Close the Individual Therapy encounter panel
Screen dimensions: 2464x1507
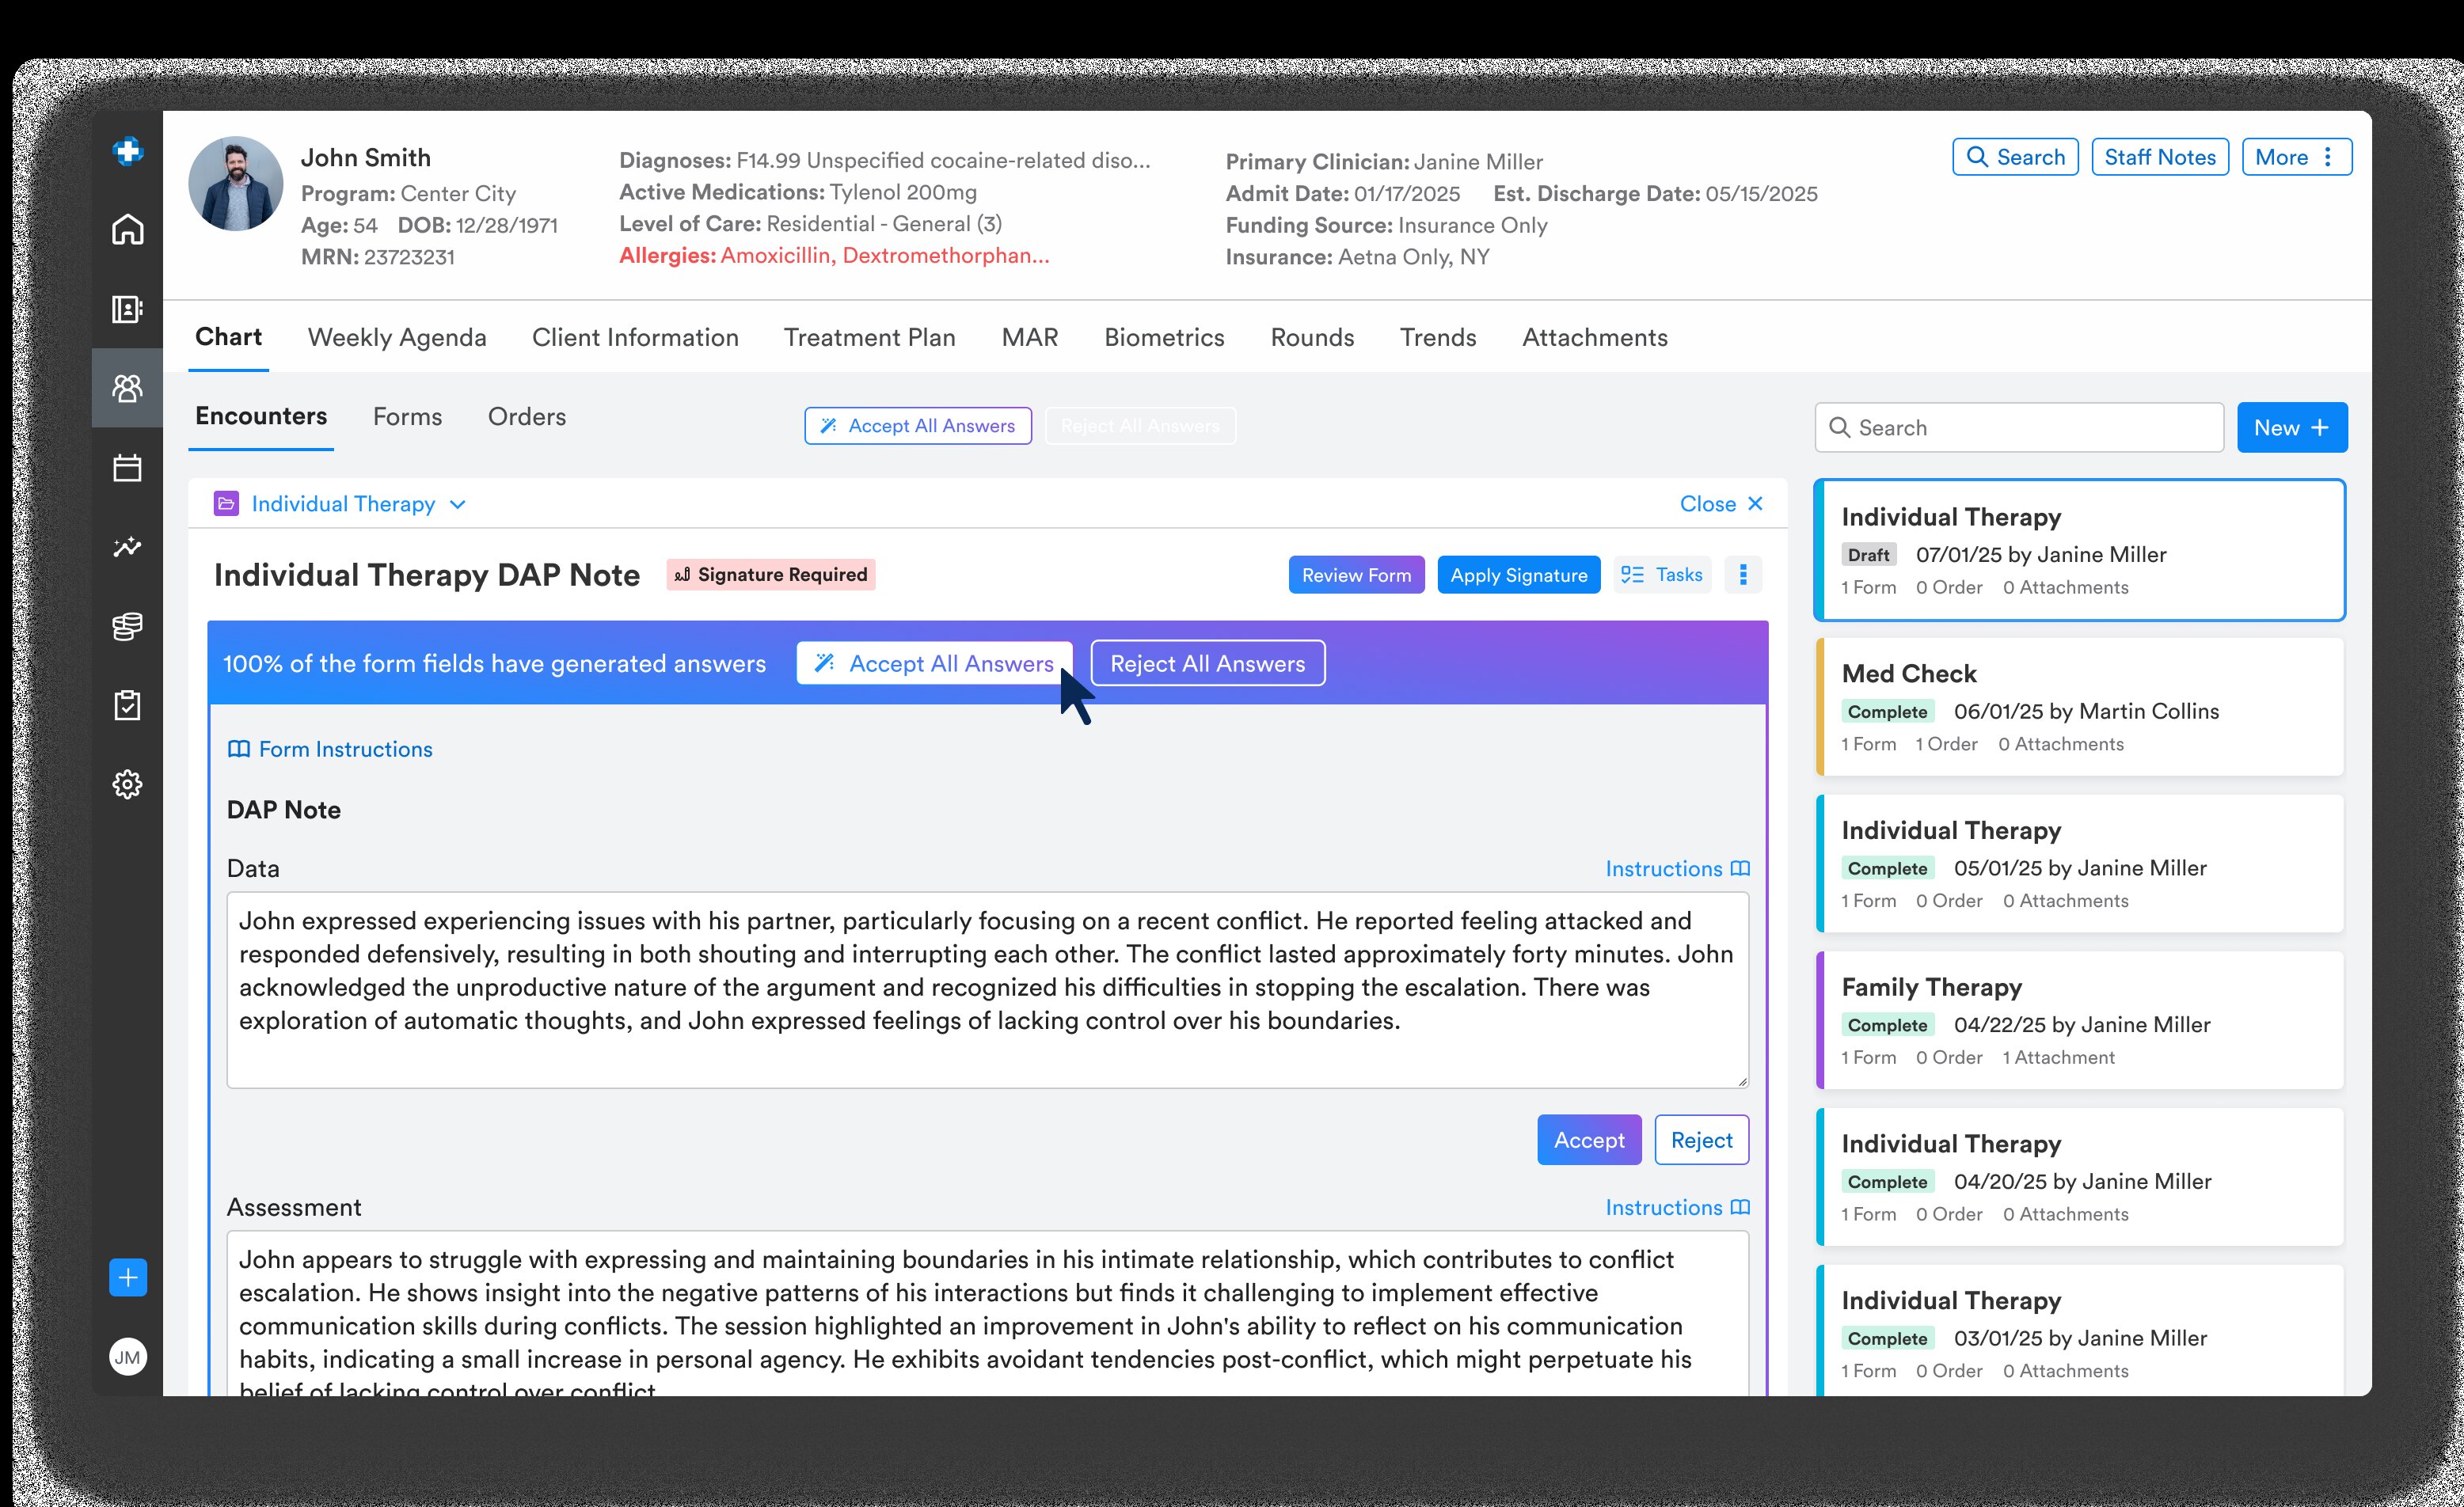[1721, 503]
